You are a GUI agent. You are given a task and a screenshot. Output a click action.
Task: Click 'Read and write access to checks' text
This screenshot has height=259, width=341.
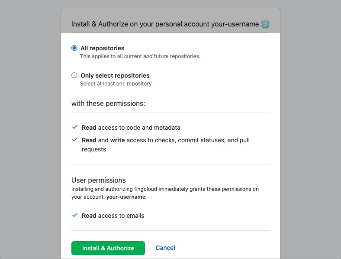pos(165,140)
